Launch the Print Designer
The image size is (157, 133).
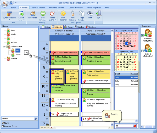tap(63, 16)
